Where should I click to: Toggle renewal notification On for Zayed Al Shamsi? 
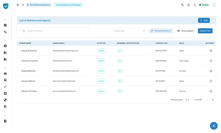[120, 51]
